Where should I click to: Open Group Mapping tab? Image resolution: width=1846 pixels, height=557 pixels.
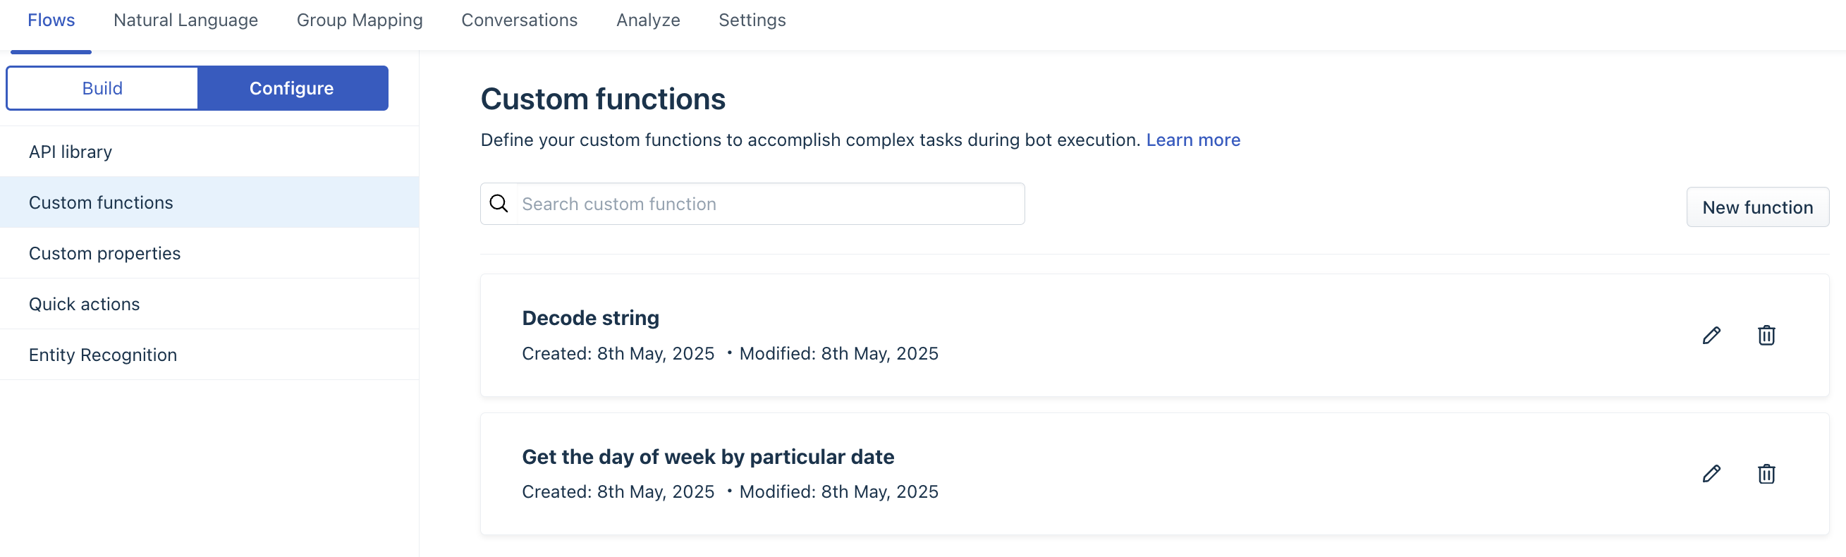[x=360, y=20]
